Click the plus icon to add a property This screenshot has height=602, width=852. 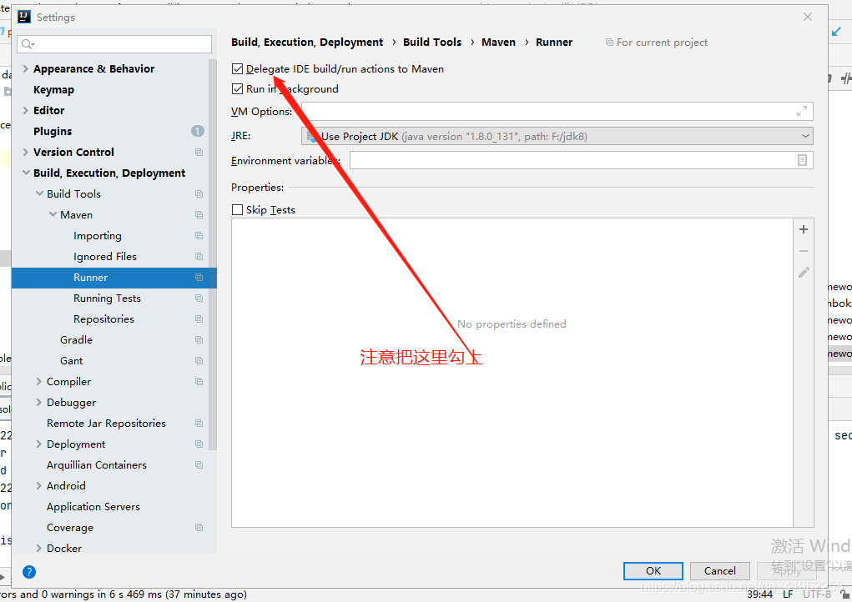803,228
